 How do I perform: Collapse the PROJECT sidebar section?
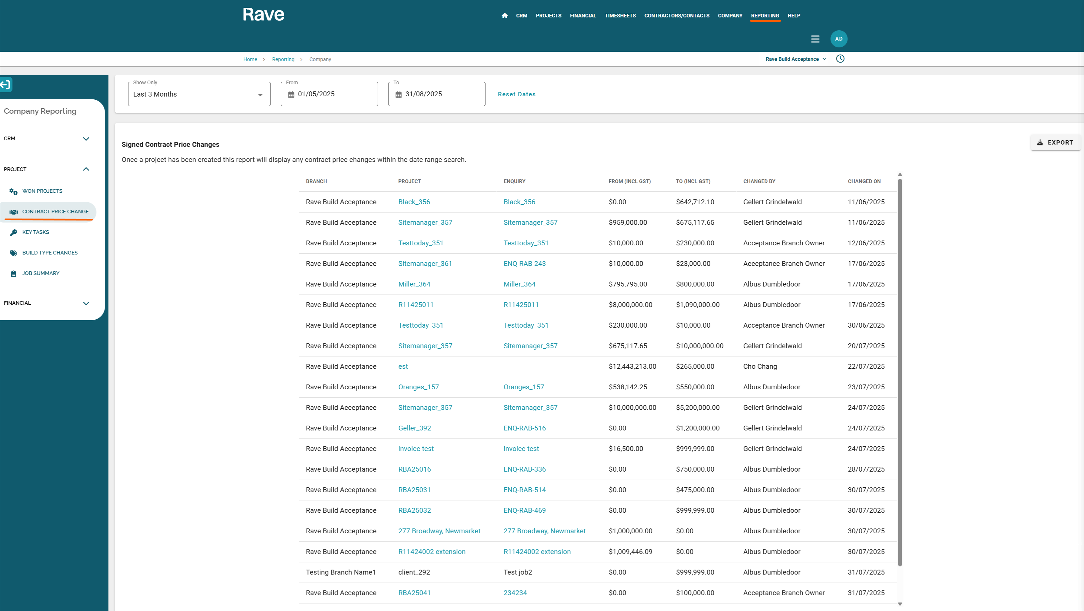click(47, 169)
